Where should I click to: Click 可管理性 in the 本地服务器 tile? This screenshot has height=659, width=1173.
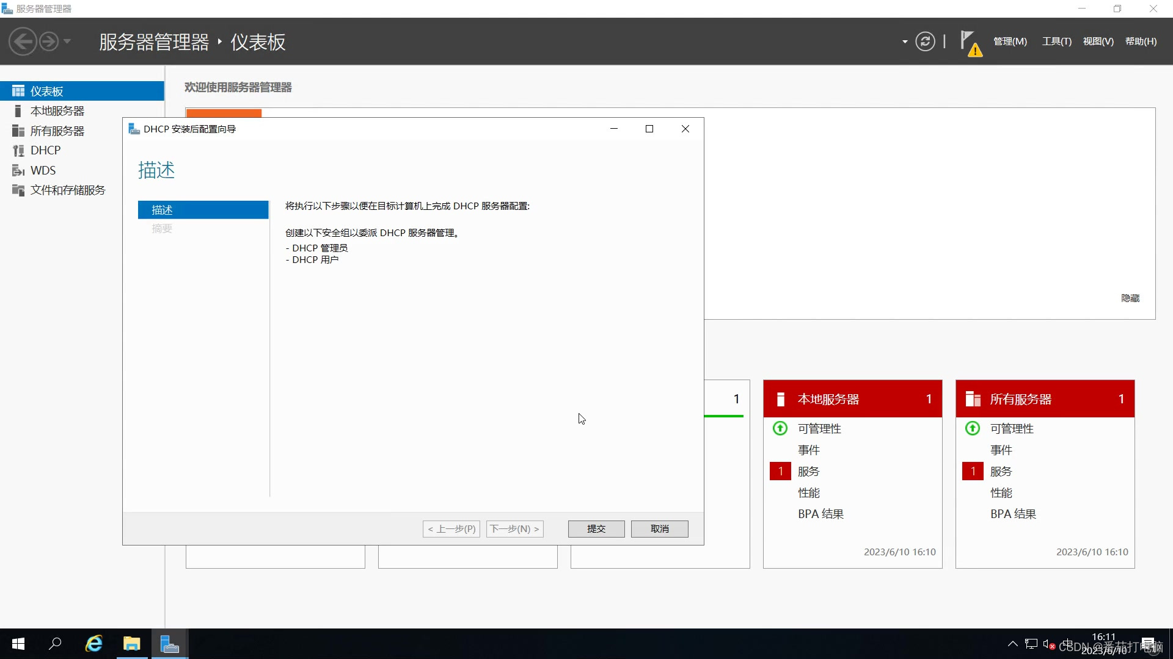819,429
